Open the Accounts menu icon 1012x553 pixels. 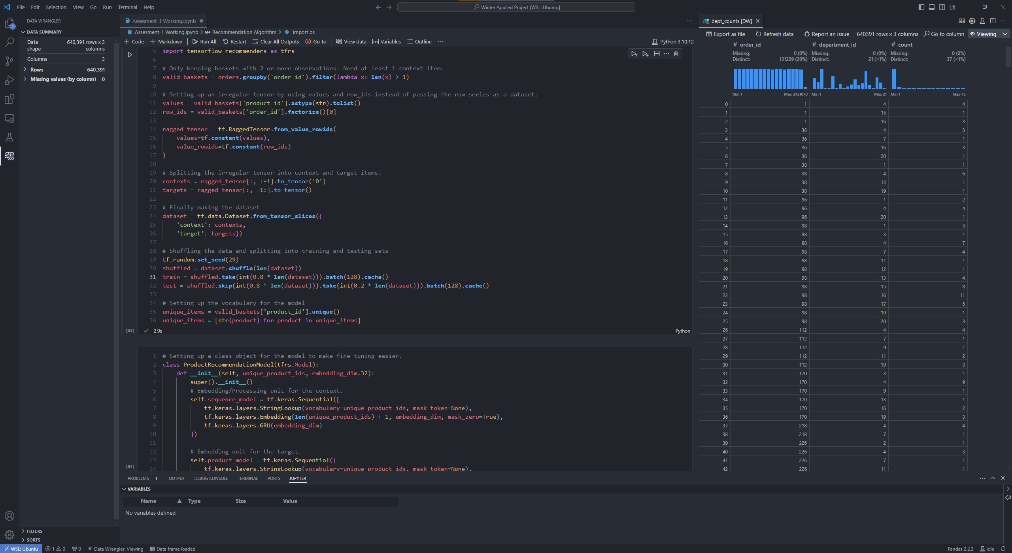coord(9,516)
